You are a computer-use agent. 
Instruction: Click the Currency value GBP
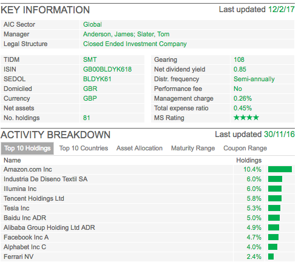pyautogui.click(x=90, y=98)
